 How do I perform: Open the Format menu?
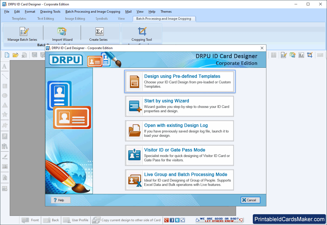pyautogui.click(x=30, y=12)
